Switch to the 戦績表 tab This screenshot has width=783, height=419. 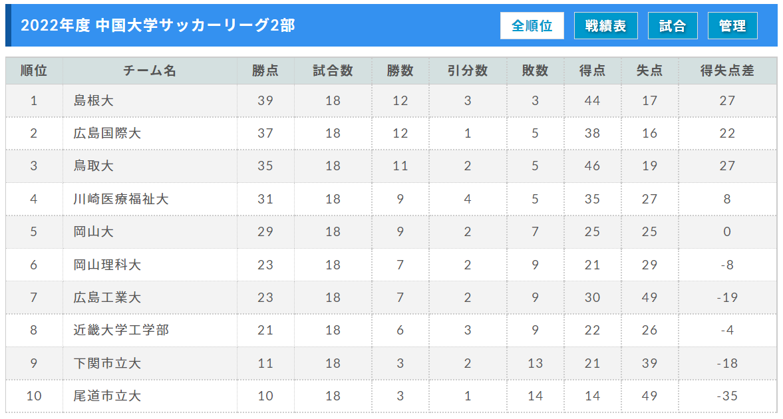606,25
